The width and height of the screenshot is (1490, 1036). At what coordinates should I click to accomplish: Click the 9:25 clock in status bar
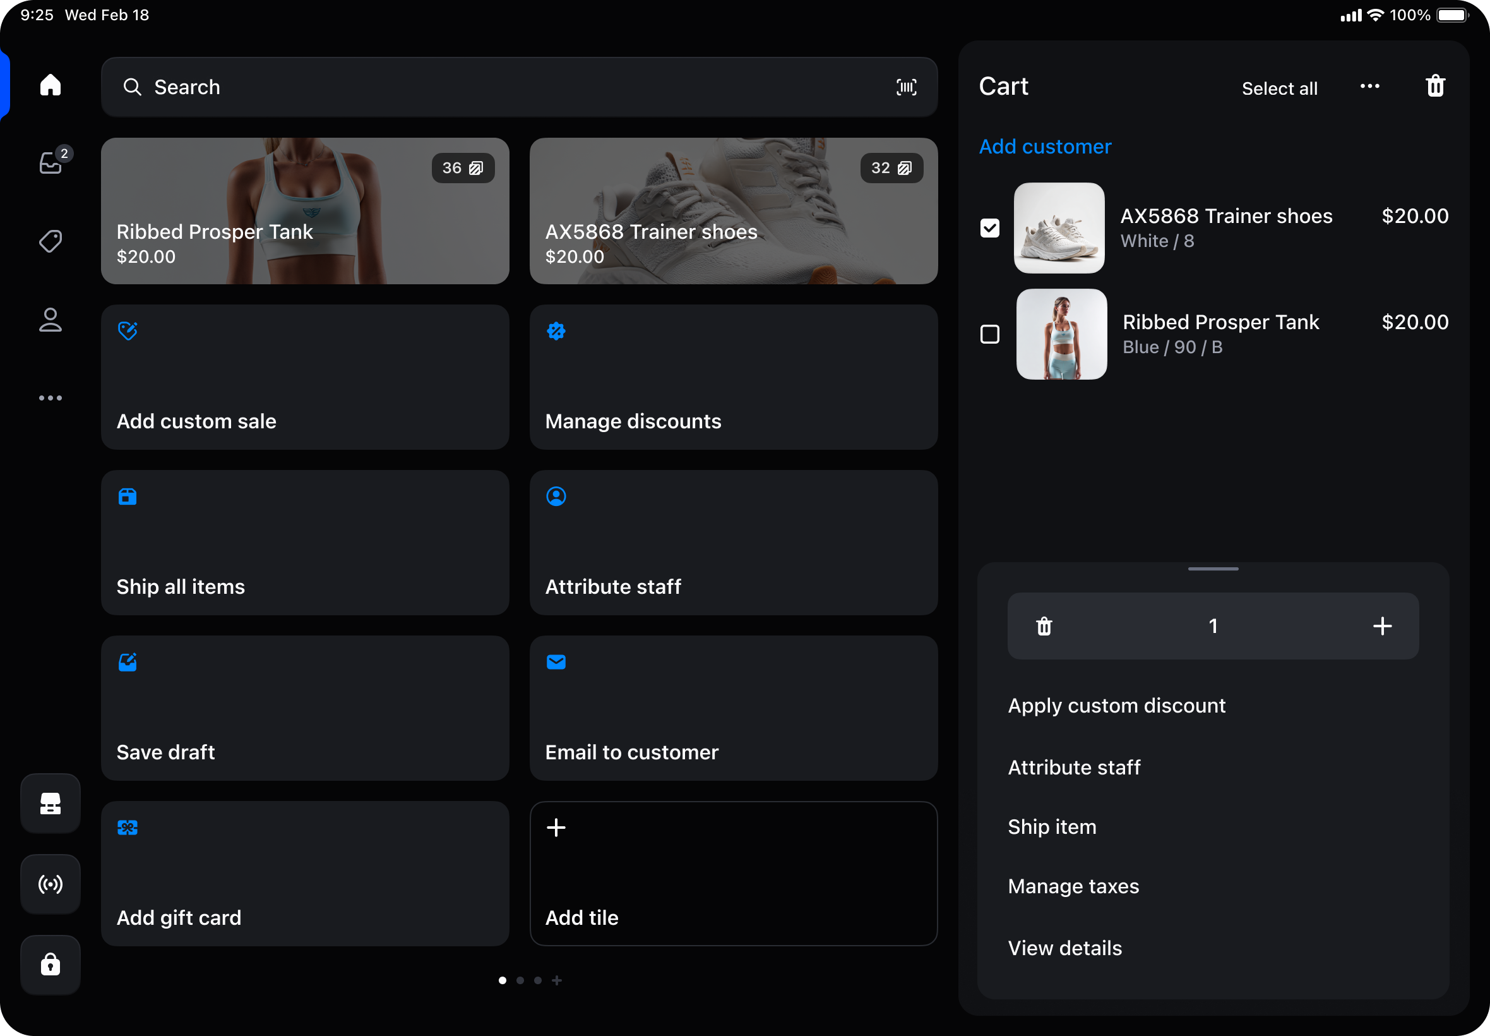(x=37, y=15)
